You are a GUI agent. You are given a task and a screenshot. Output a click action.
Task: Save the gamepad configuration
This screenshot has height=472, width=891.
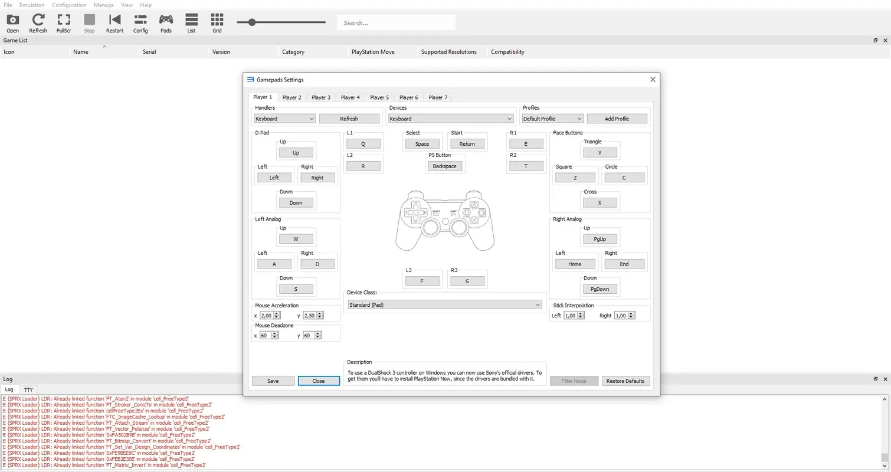tap(273, 381)
